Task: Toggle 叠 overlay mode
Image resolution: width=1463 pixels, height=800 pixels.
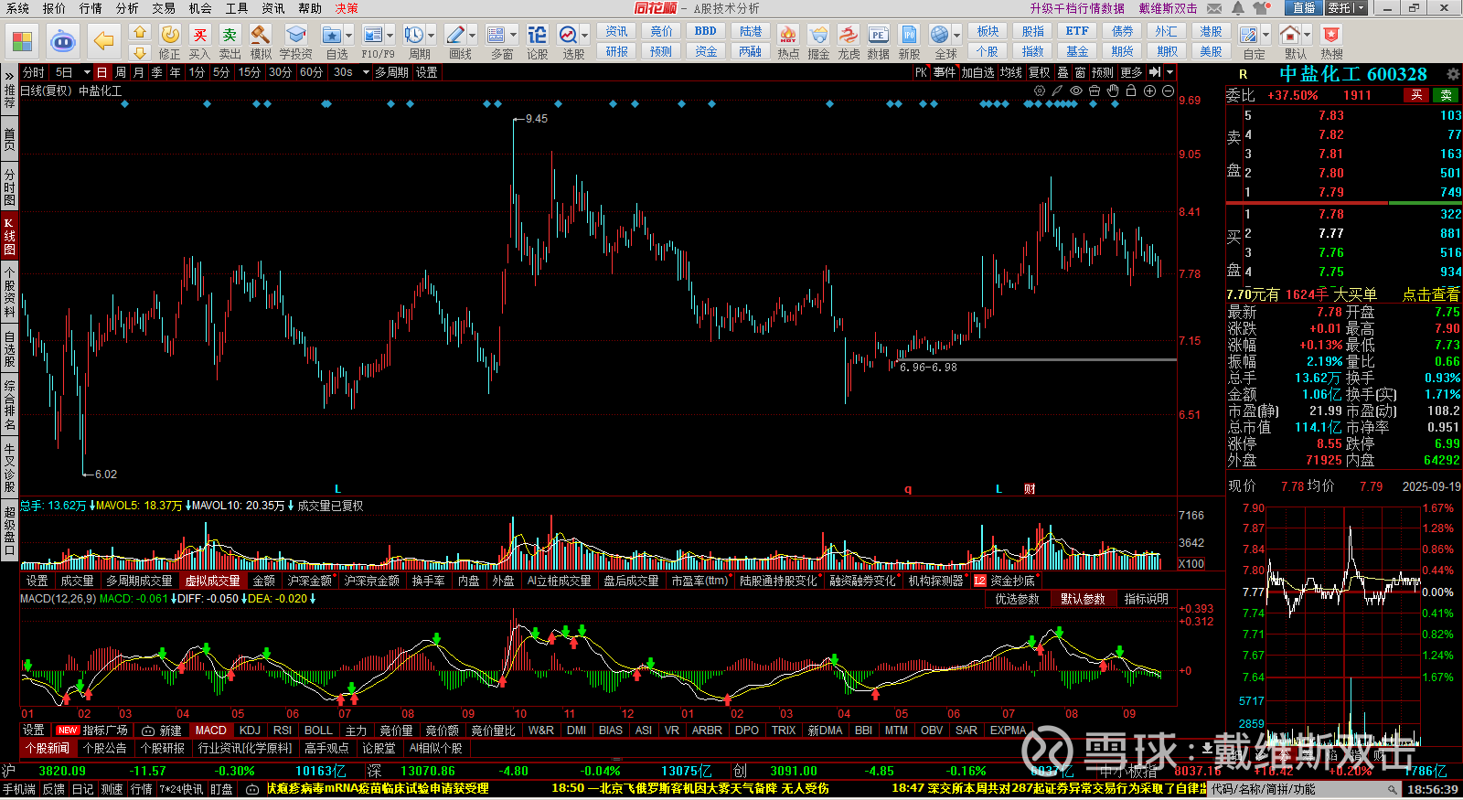Action: (1063, 72)
